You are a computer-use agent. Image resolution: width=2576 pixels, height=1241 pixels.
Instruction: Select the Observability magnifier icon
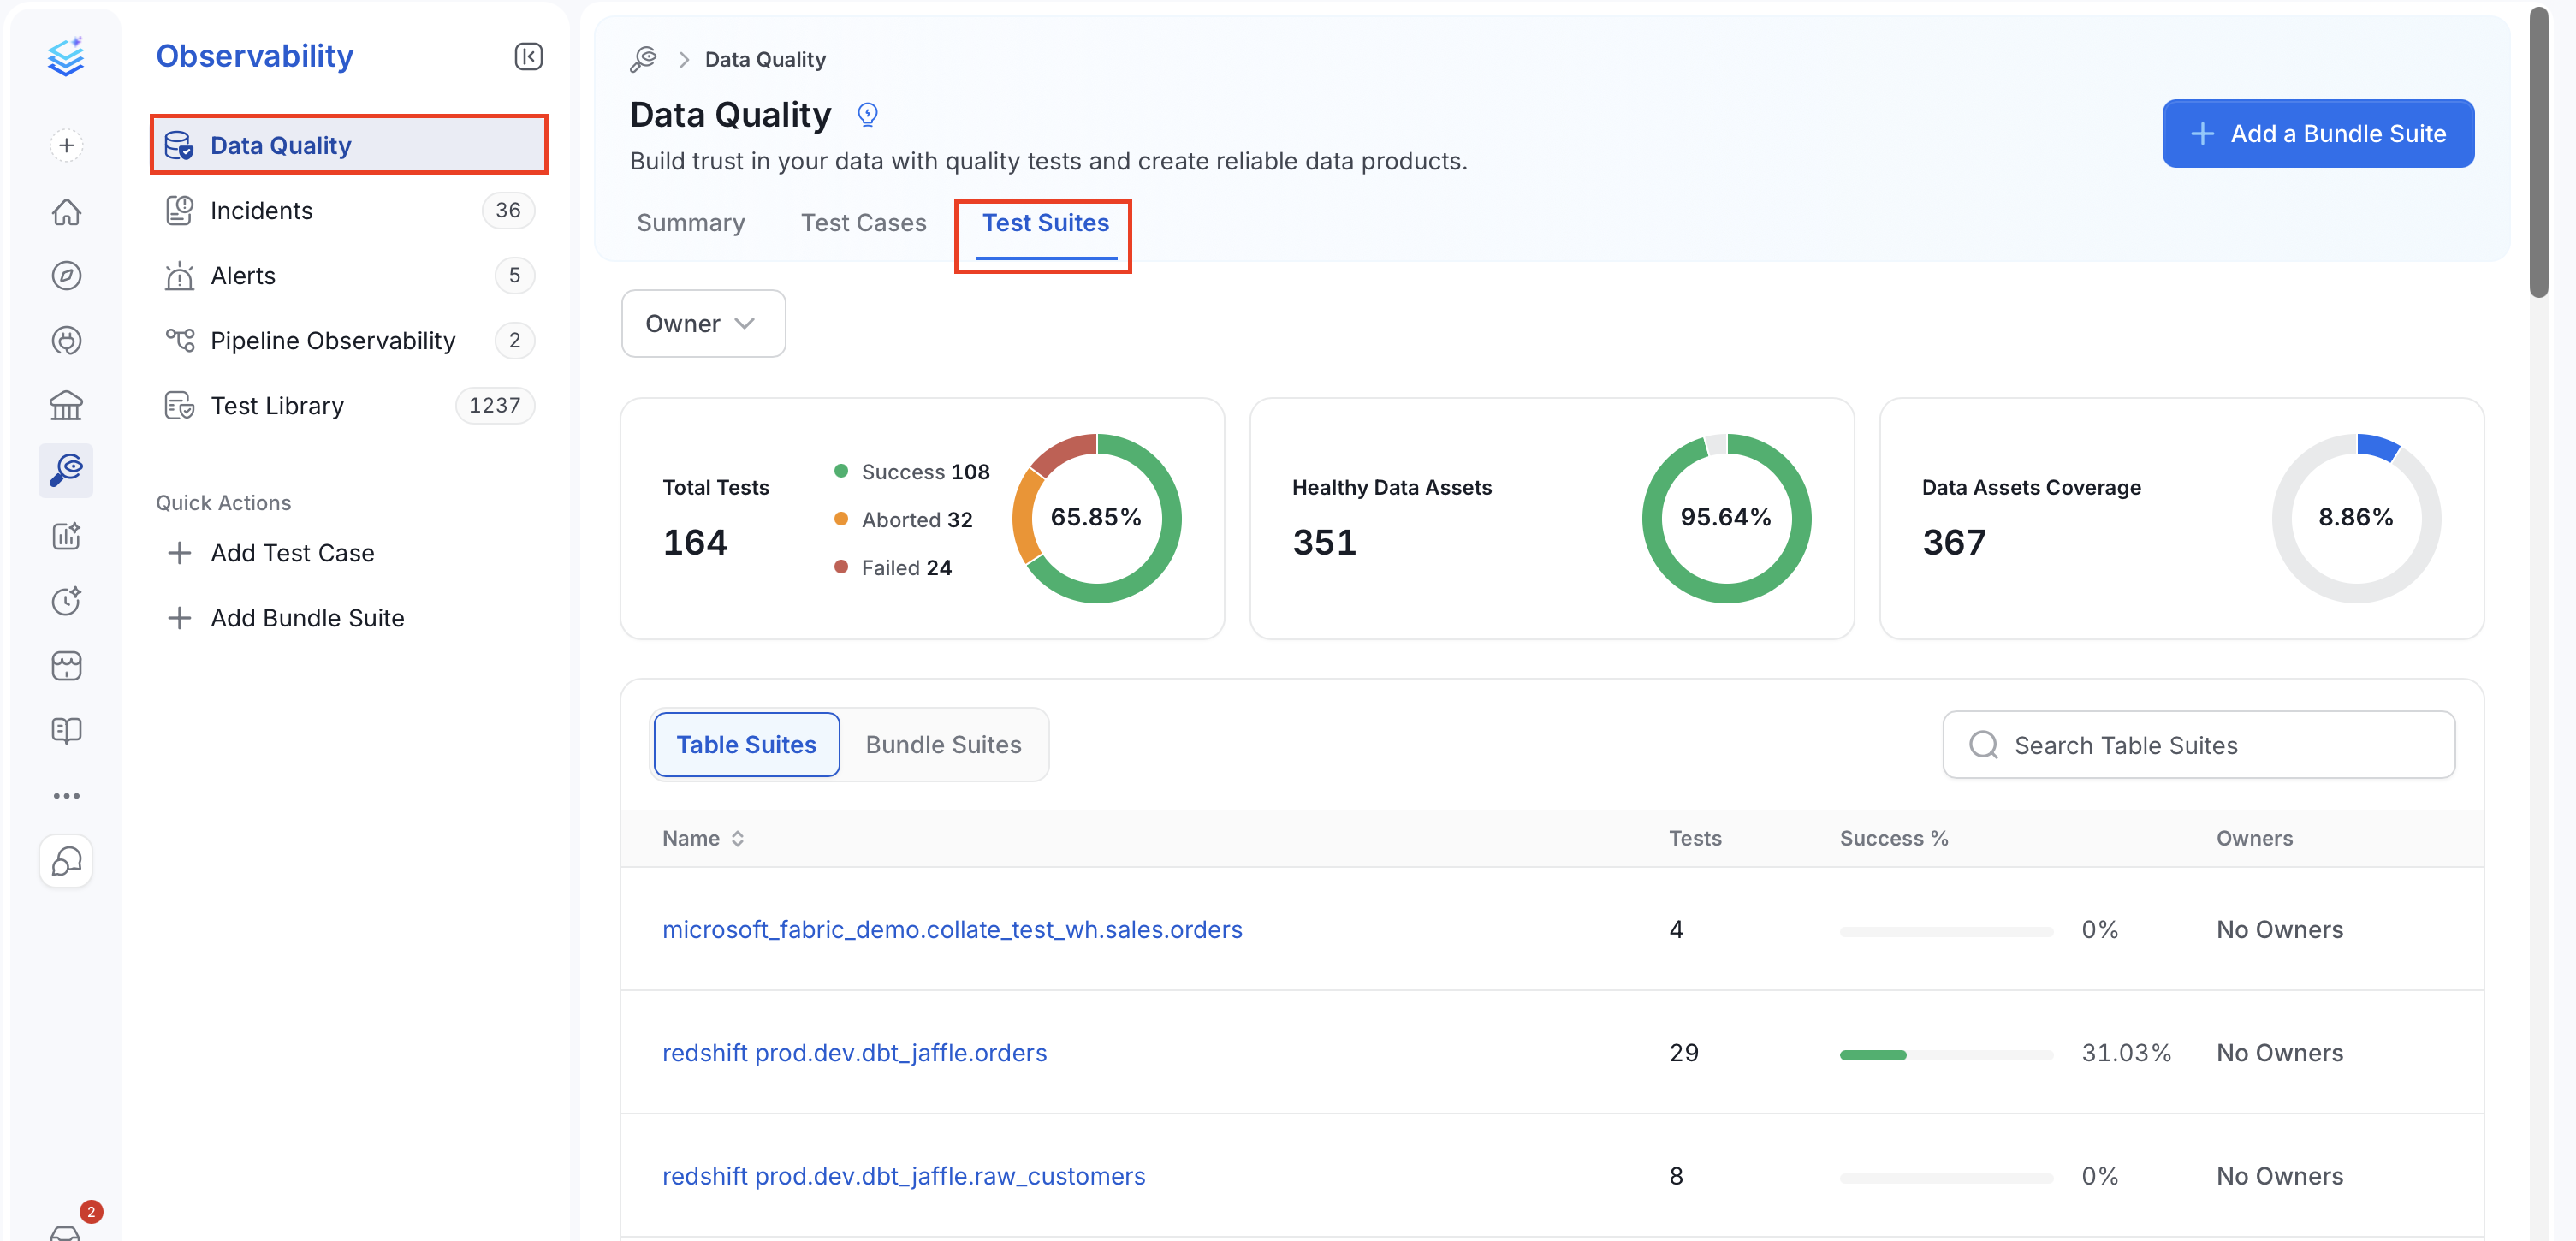(x=66, y=470)
